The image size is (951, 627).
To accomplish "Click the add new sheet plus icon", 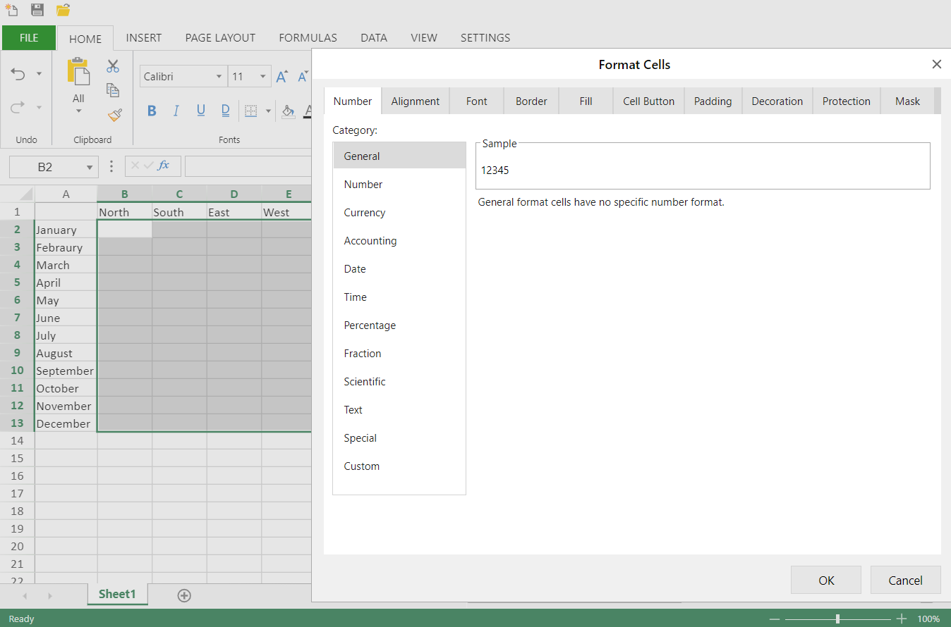I will coord(184,595).
